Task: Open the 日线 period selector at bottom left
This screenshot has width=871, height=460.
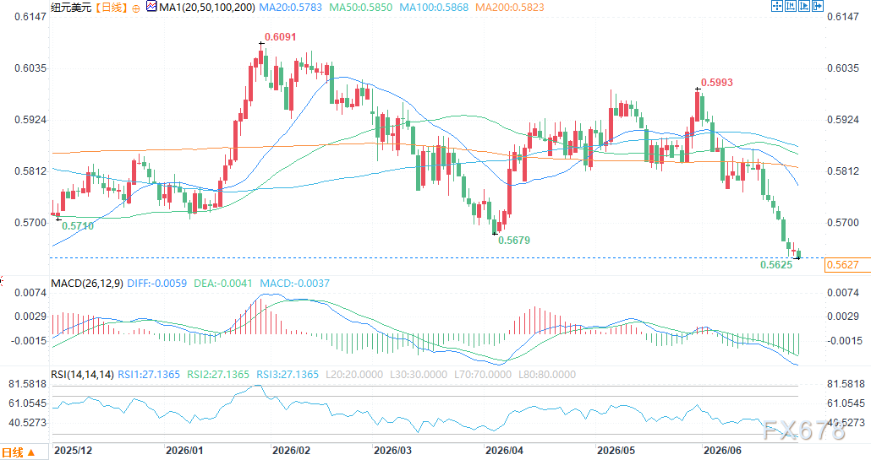Action: click(18, 452)
